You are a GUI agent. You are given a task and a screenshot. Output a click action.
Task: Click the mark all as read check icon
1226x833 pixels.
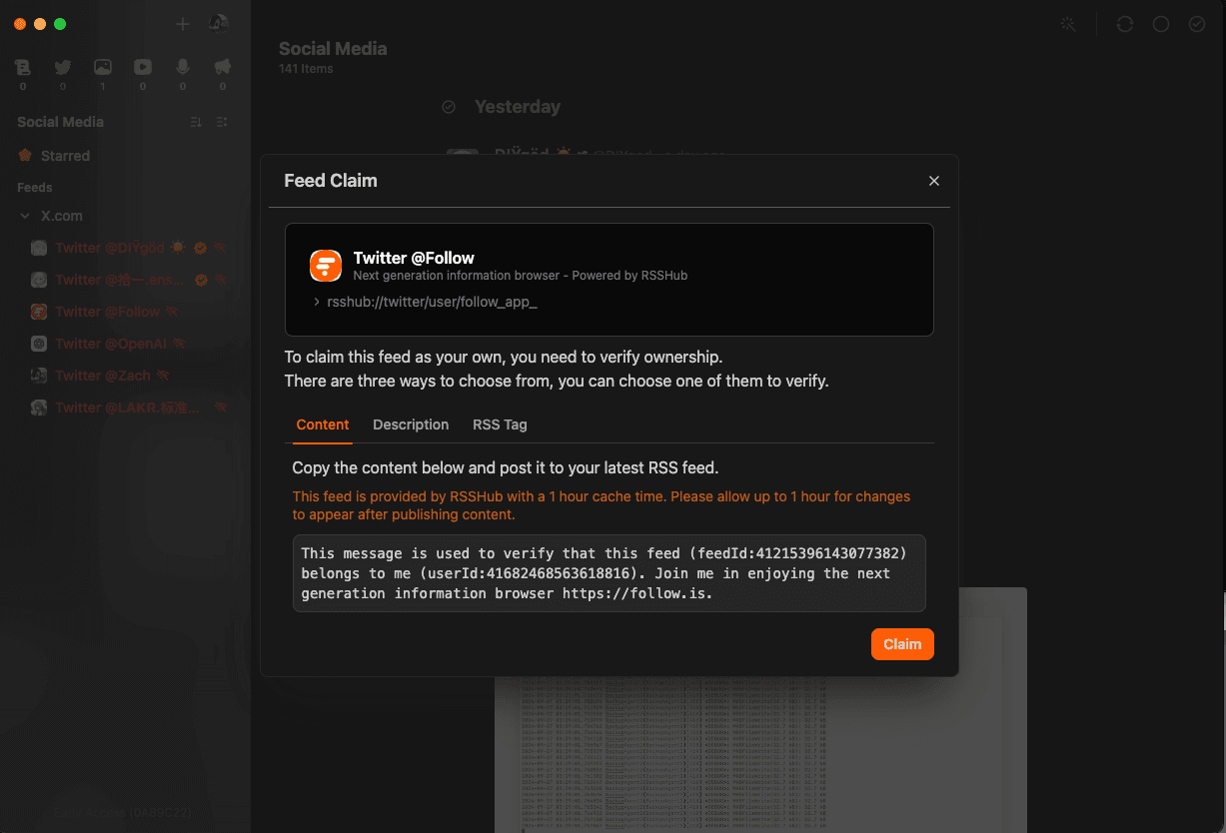(x=1197, y=24)
